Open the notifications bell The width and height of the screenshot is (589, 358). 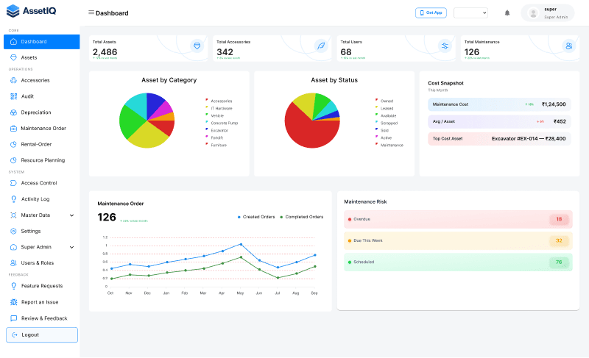point(507,13)
